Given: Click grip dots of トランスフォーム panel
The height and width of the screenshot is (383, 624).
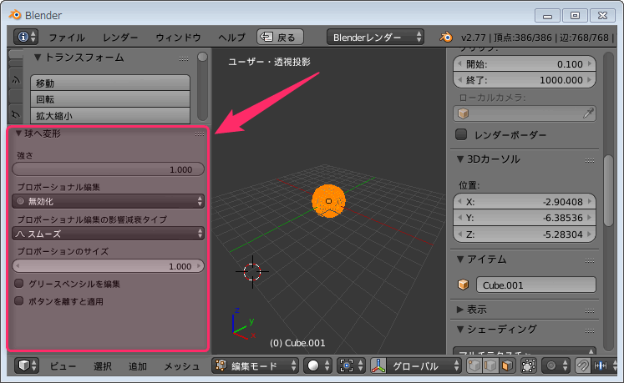Looking at the screenshot, I should [184, 59].
